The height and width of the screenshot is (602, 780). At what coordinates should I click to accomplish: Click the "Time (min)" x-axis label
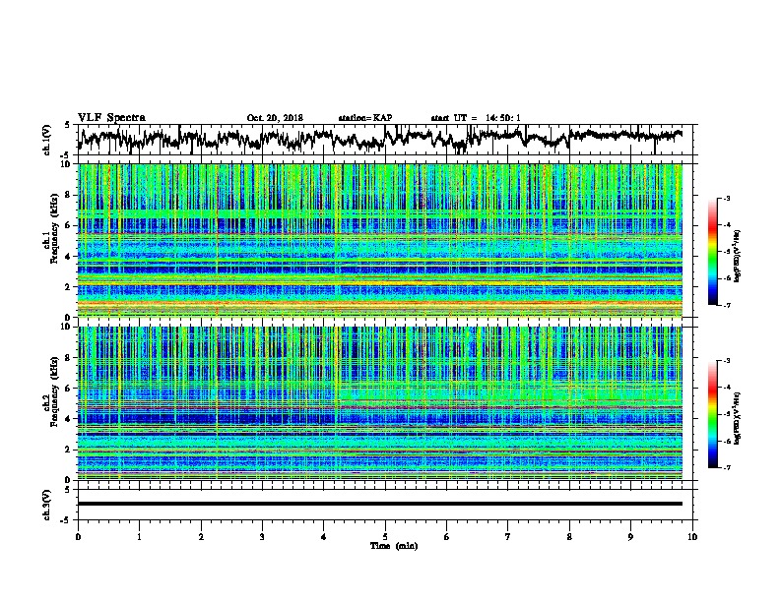click(x=394, y=546)
